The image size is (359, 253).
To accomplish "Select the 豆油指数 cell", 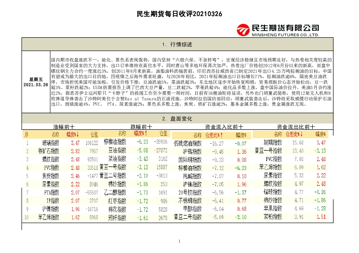I will pos(117,150).
